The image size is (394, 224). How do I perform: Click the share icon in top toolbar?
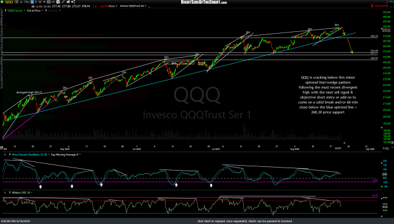73,2
